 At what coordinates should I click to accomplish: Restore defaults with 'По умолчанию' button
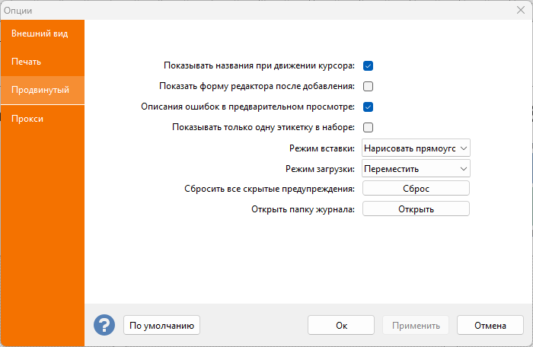coord(161,325)
